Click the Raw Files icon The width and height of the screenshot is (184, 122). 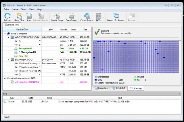pyautogui.click(x=16, y=56)
